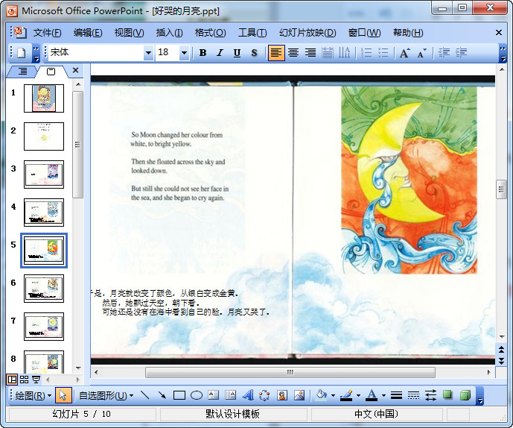Image resolution: width=513 pixels, height=428 pixels.
Task: Open 视图(V) menu
Action: tap(129, 33)
